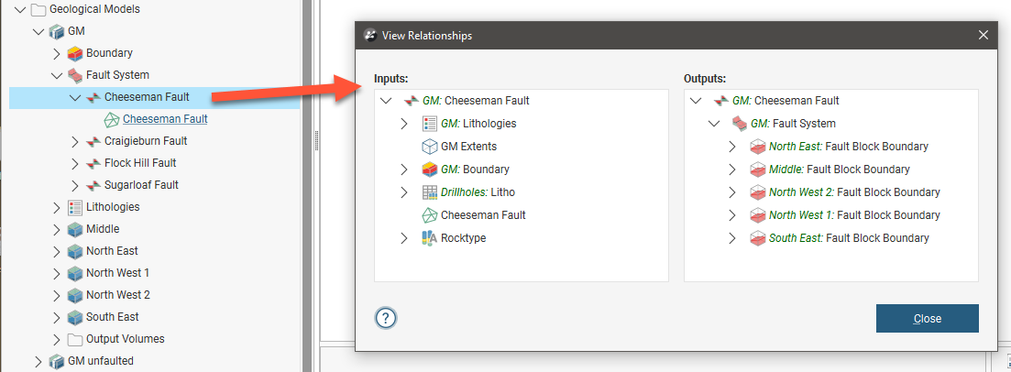The width and height of the screenshot is (1011, 372).
Task: Click the Fault System icon in tree
Action: [75, 75]
